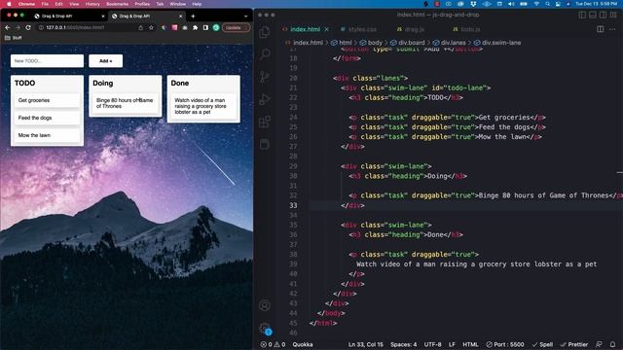This screenshot has width=623, height=350.
Task: Open the VS Code Search icon
Action: 265,54
